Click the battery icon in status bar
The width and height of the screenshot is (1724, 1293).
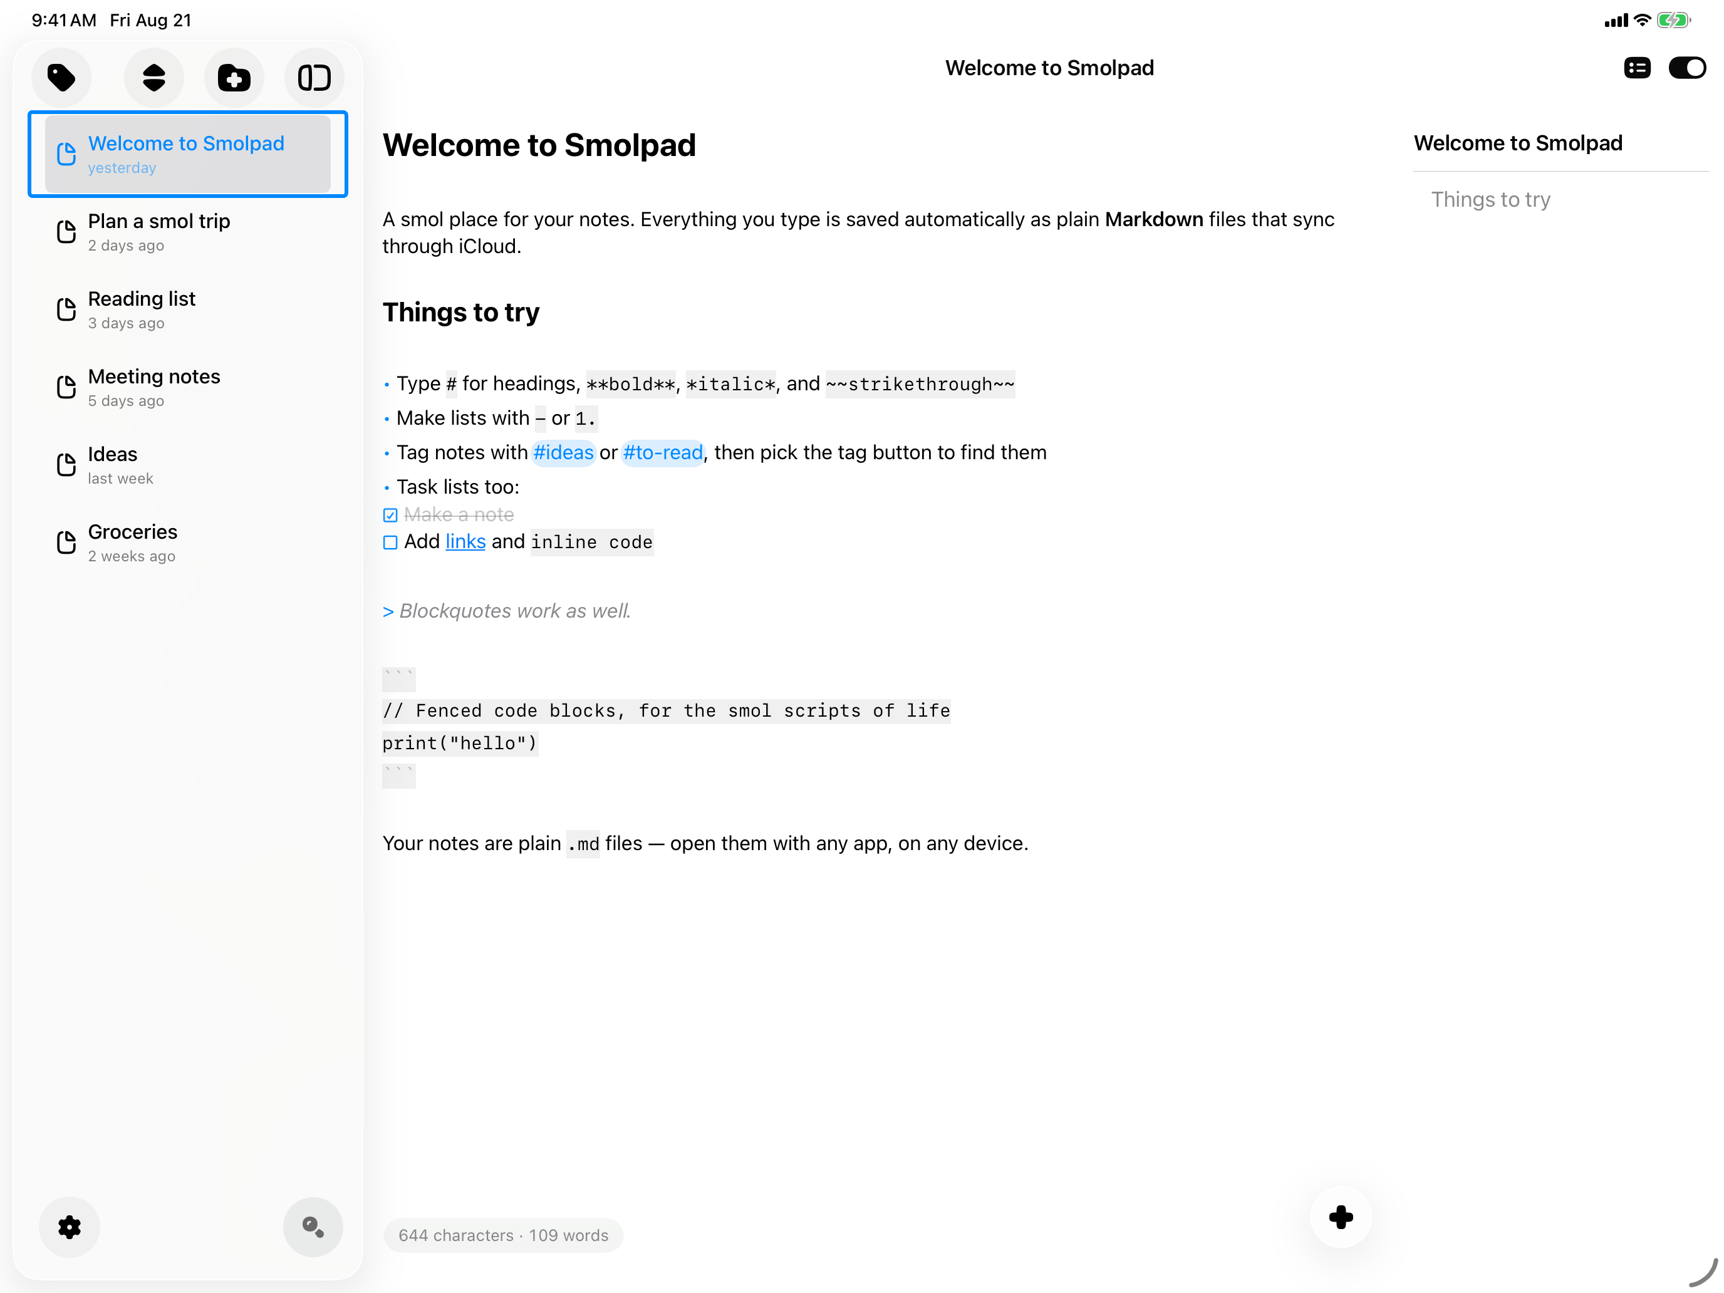[x=1673, y=20]
